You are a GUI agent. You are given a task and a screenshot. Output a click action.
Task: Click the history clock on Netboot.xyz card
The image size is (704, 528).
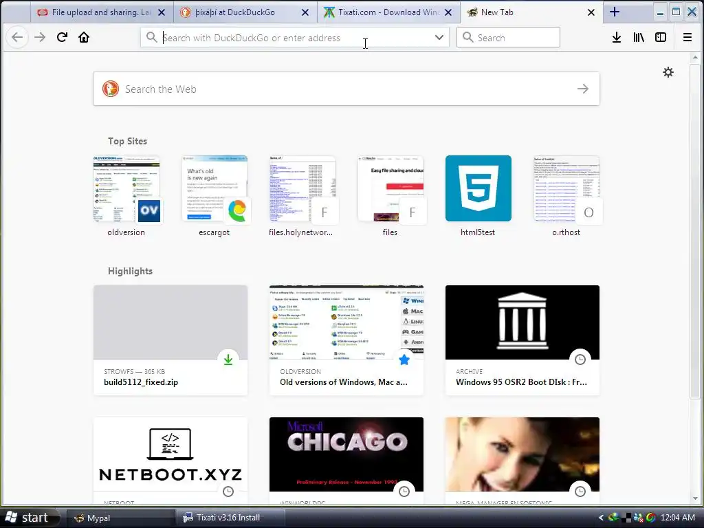(x=228, y=491)
